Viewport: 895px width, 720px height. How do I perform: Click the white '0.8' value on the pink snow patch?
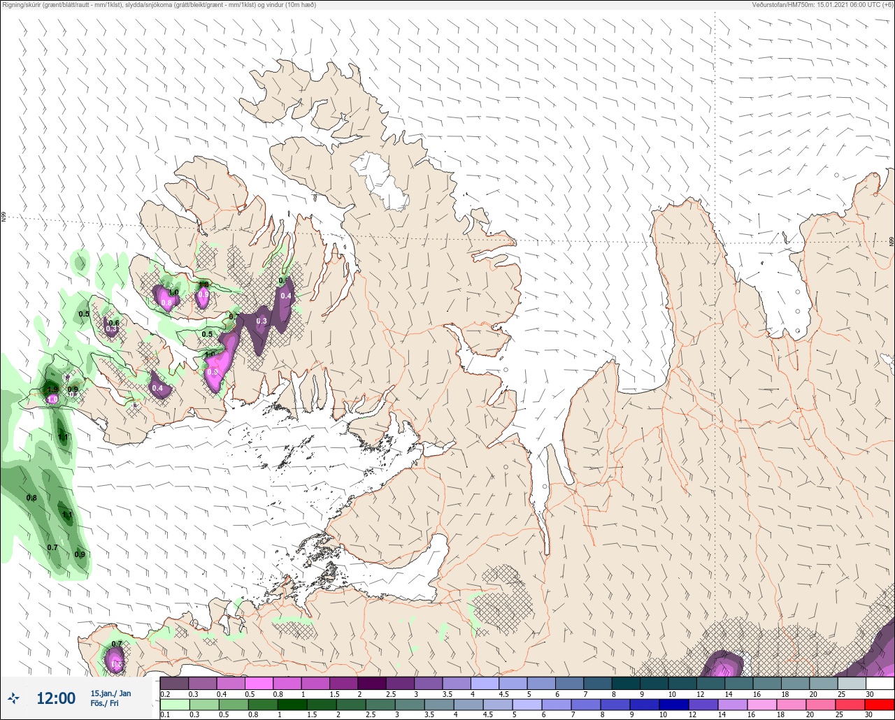click(166, 303)
